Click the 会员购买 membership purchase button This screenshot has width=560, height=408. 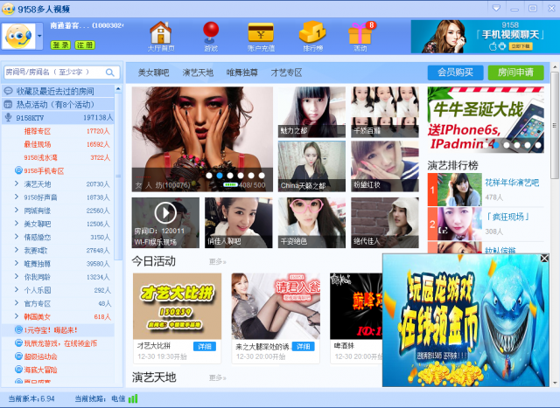pos(455,73)
